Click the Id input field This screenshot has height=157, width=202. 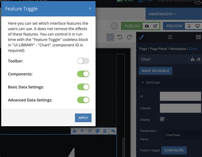coord(180,96)
